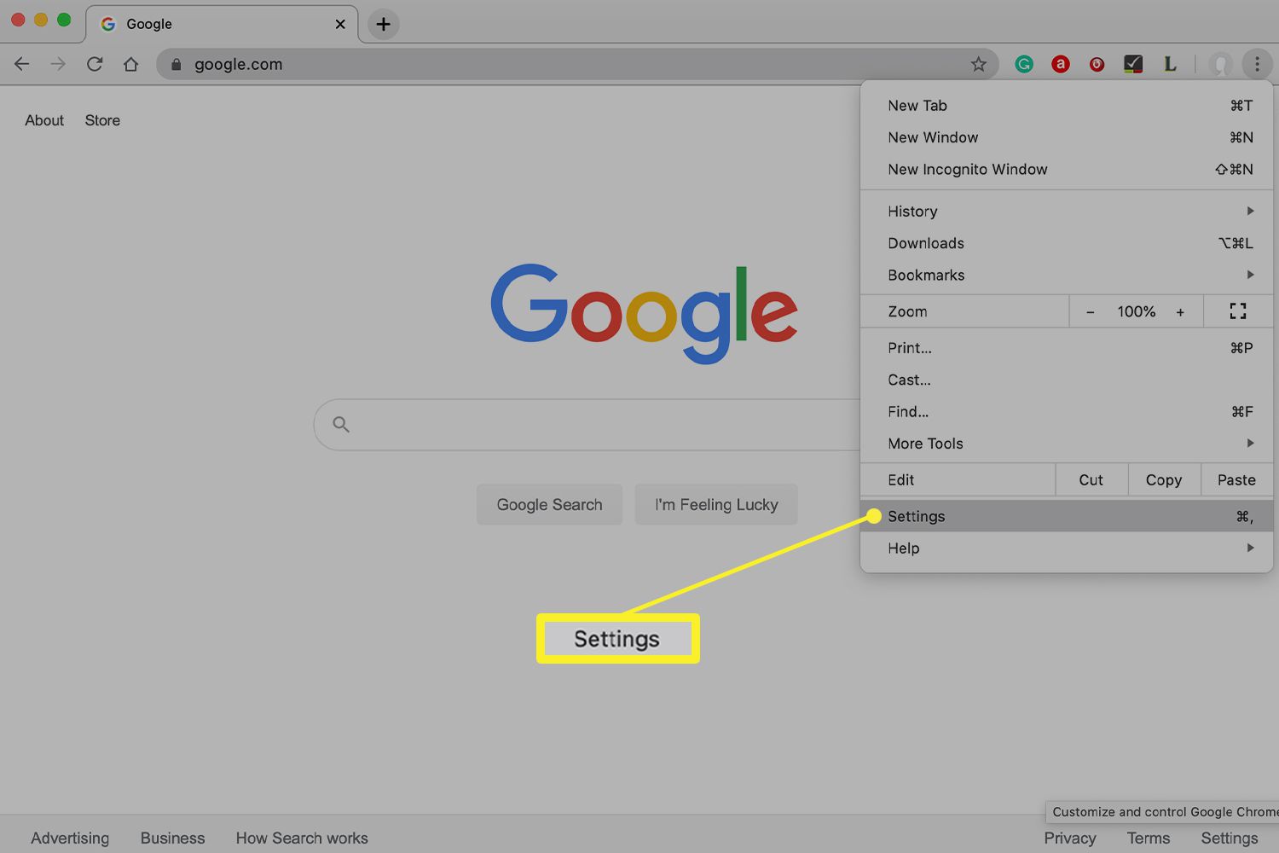The image size is (1279, 853).
Task: Click the reload page icon
Action: (x=95, y=64)
